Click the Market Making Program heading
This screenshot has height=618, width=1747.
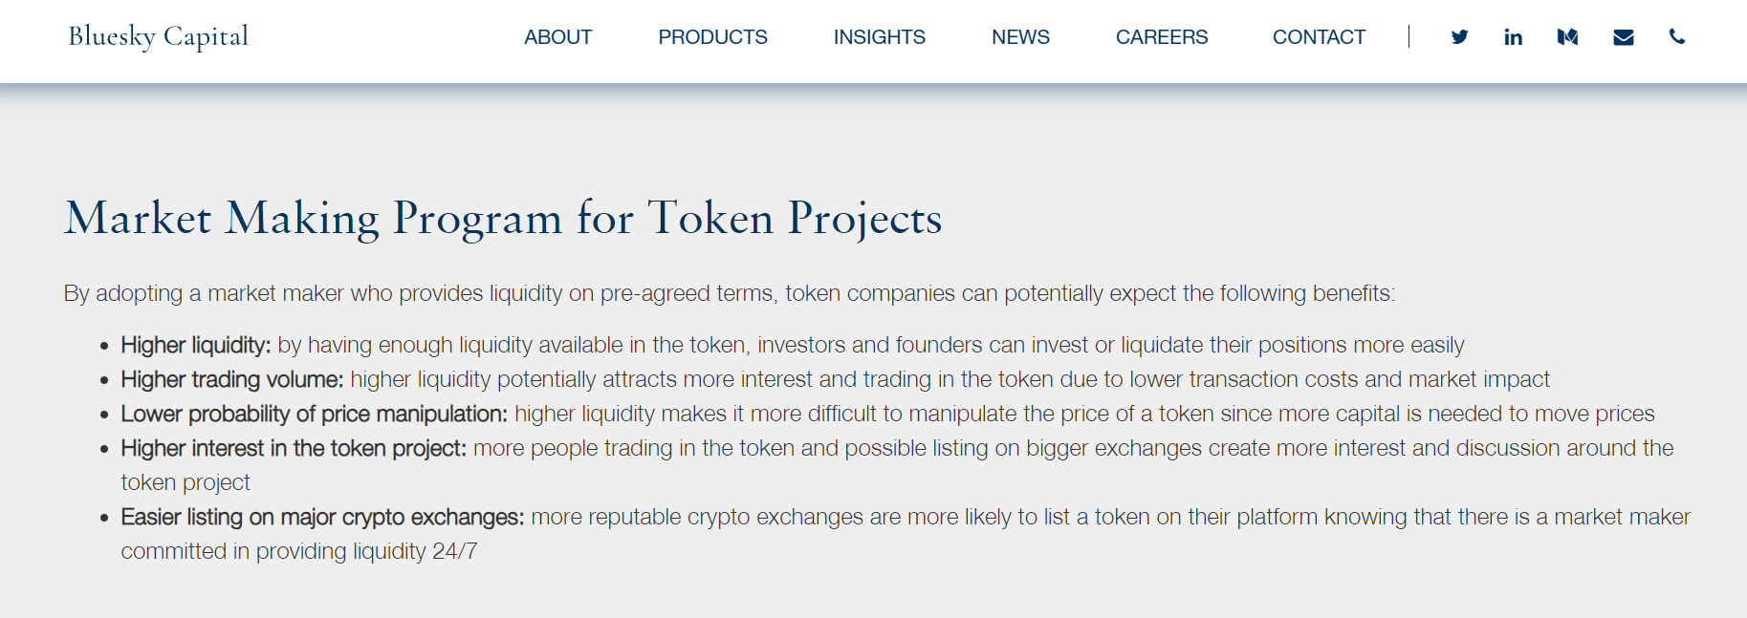(502, 218)
